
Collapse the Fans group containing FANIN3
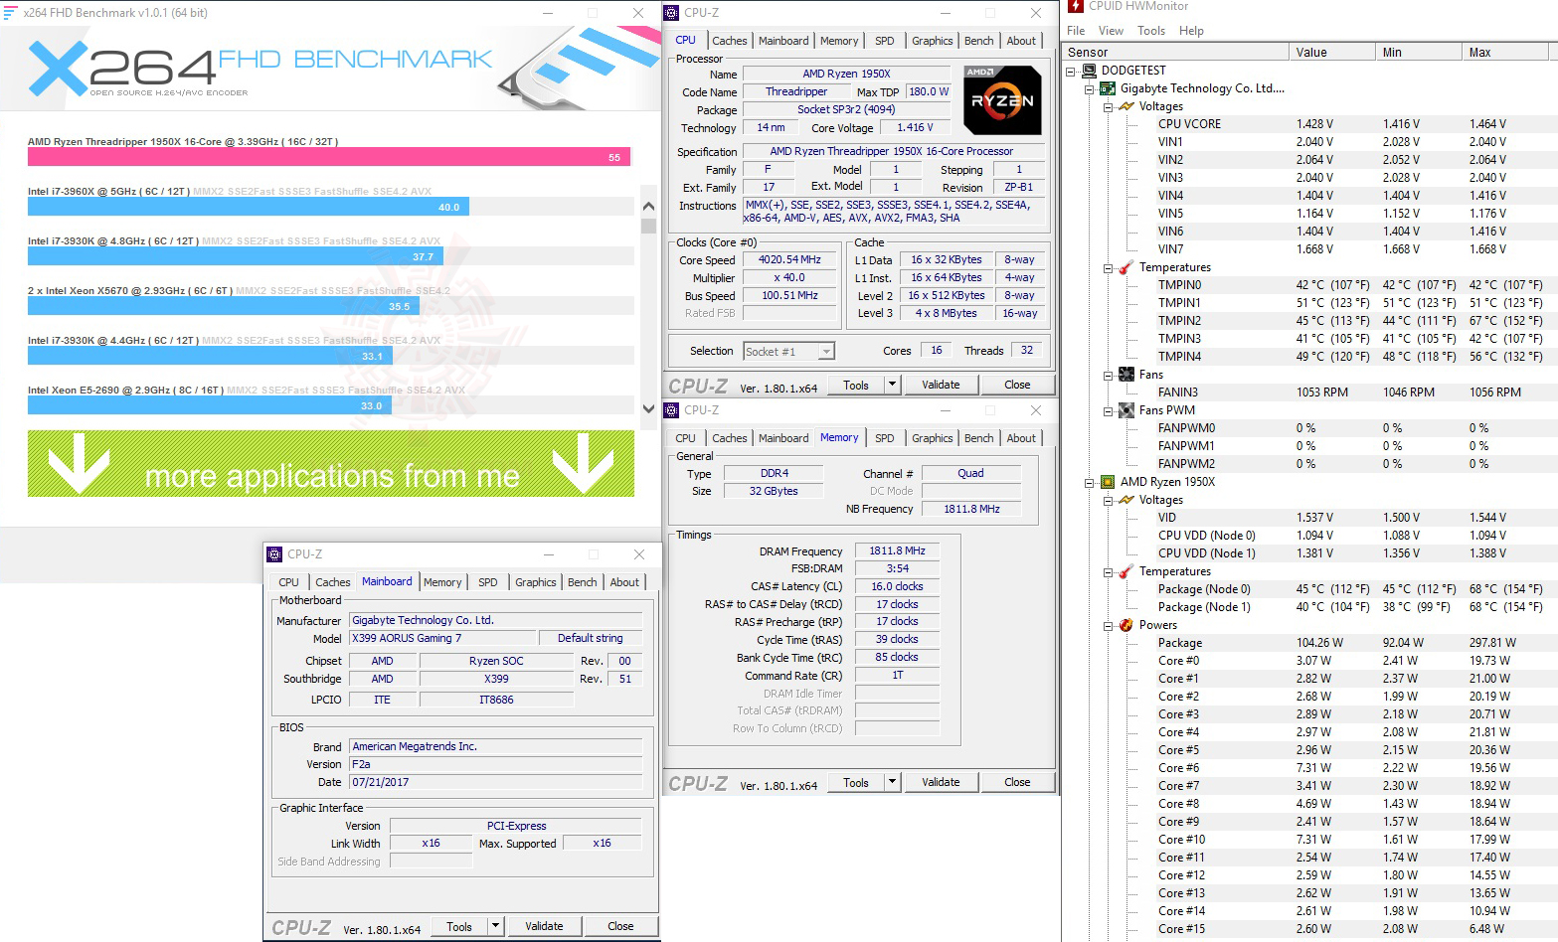coord(1109,375)
